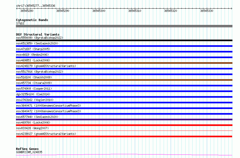240x158 pixels.
Task: Click the 17q12 band label
Action: point(20,23)
